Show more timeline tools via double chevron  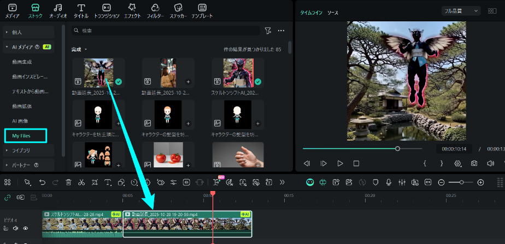click(282, 182)
